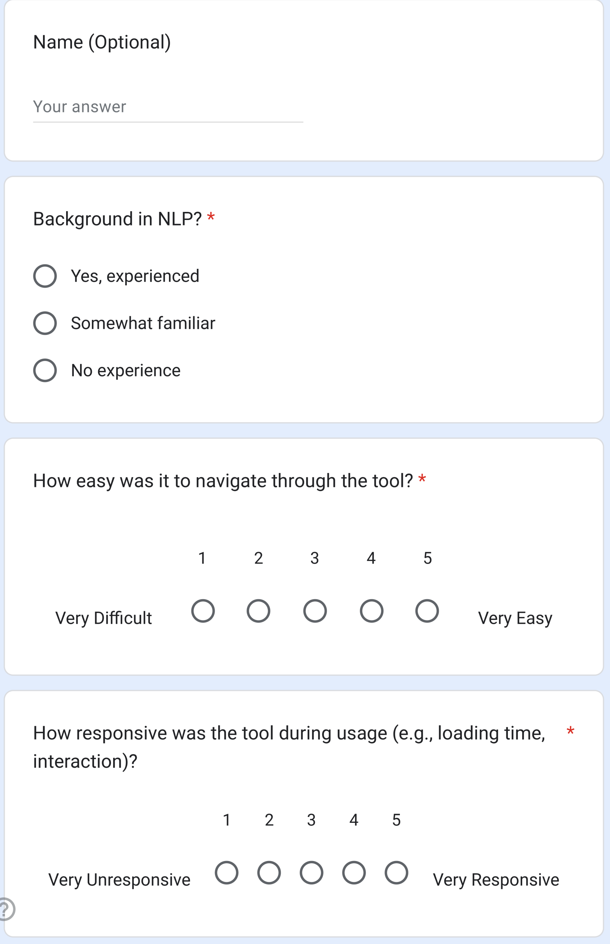The height and width of the screenshot is (944, 610).
Task: Click the 'Yes, experienced' label text
Action: pos(135,276)
